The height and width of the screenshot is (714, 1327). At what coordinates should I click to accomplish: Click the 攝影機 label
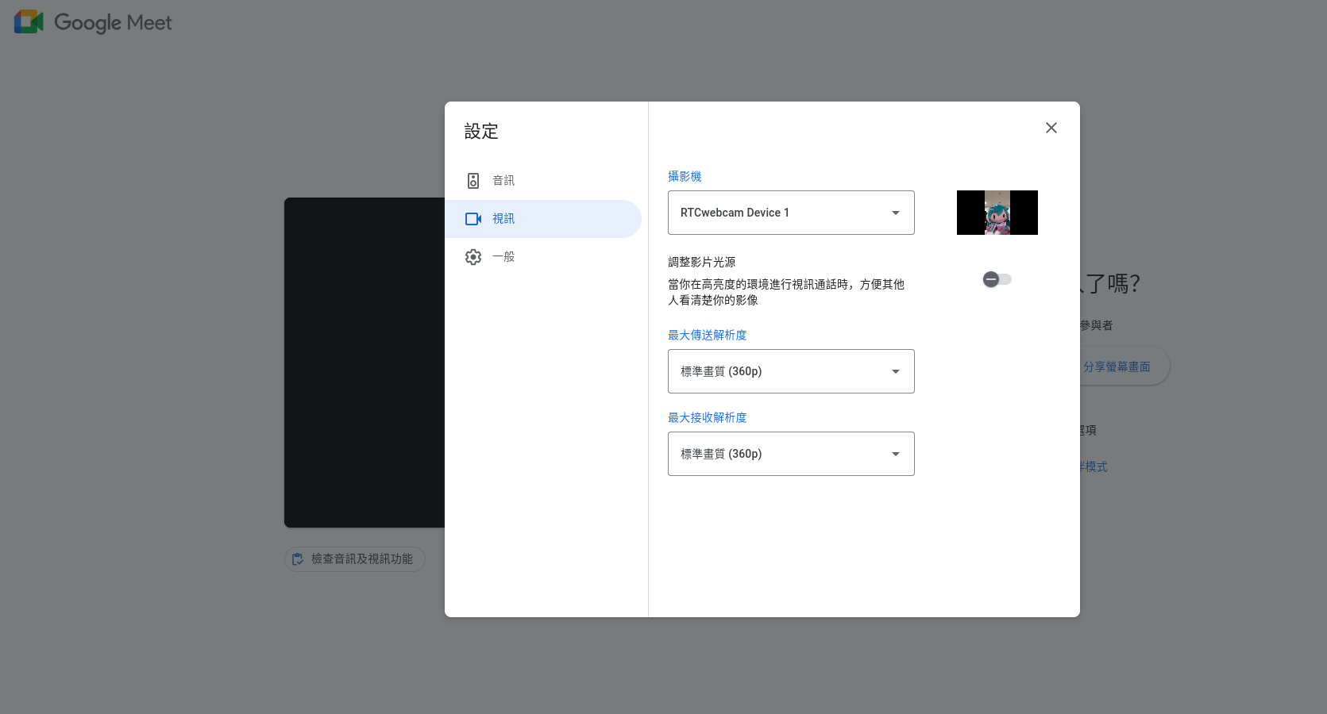pyautogui.click(x=685, y=176)
